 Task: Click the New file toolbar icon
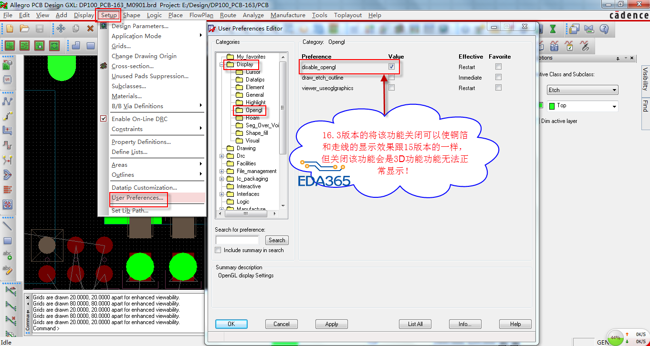pos(10,29)
